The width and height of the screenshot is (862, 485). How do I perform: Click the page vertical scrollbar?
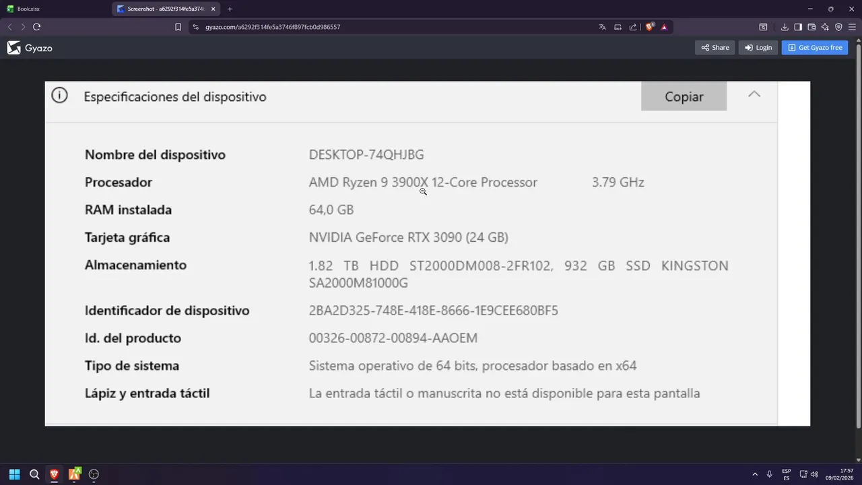[858, 236]
